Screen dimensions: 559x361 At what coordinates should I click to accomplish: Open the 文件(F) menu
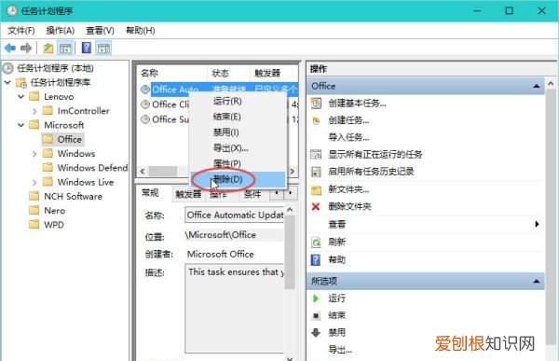pos(21,31)
